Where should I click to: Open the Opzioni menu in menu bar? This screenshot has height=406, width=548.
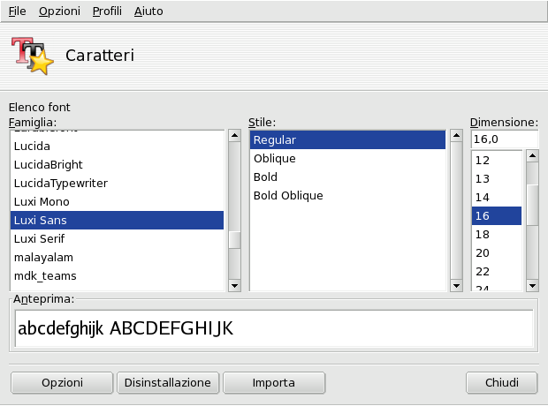point(59,11)
